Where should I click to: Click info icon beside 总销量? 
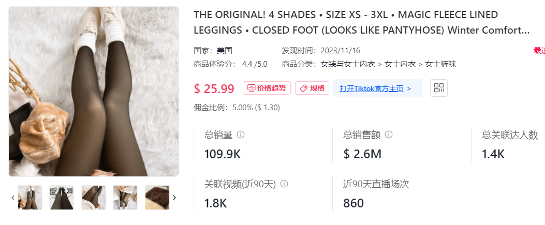tap(240, 134)
